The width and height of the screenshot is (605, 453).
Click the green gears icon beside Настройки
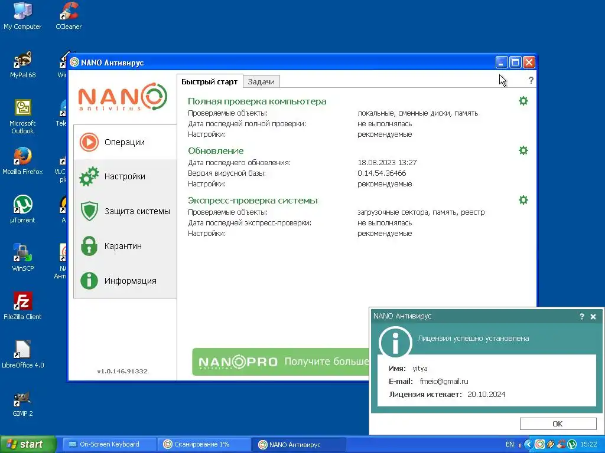click(89, 176)
